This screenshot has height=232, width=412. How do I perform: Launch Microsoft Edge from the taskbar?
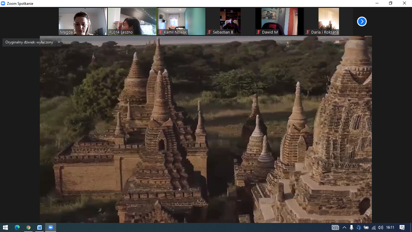[17, 227]
